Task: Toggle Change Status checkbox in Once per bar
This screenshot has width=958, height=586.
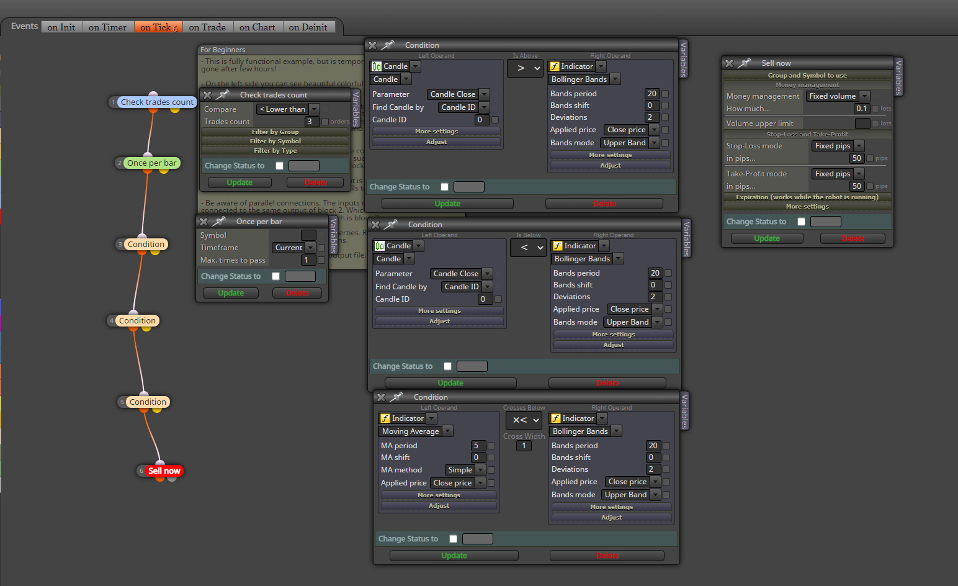Action: click(275, 276)
